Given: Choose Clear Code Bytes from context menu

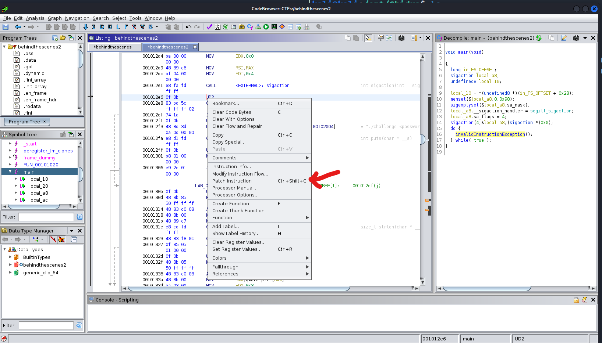Looking at the screenshot, I should tap(259, 112).
